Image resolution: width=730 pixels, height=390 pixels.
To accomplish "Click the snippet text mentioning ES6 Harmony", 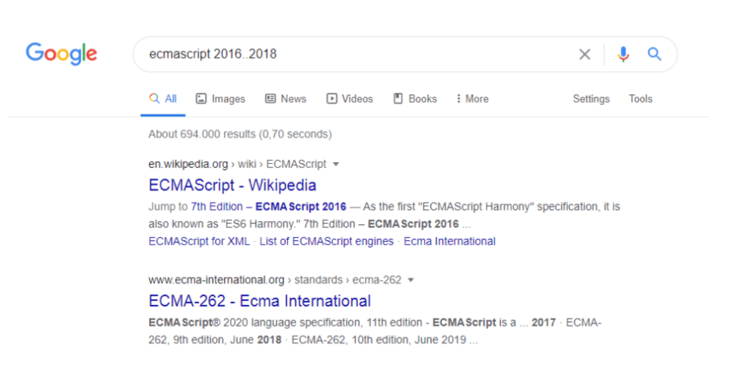I will point(384,215).
